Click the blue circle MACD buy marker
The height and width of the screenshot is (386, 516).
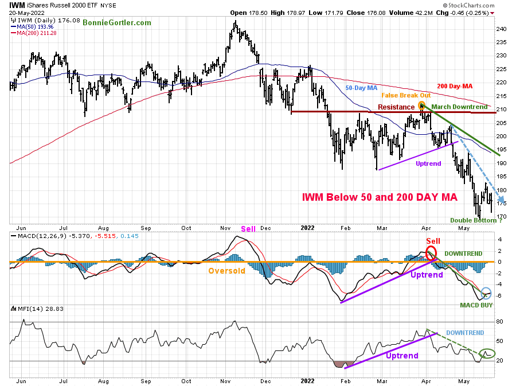pyautogui.click(x=486, y=293)
